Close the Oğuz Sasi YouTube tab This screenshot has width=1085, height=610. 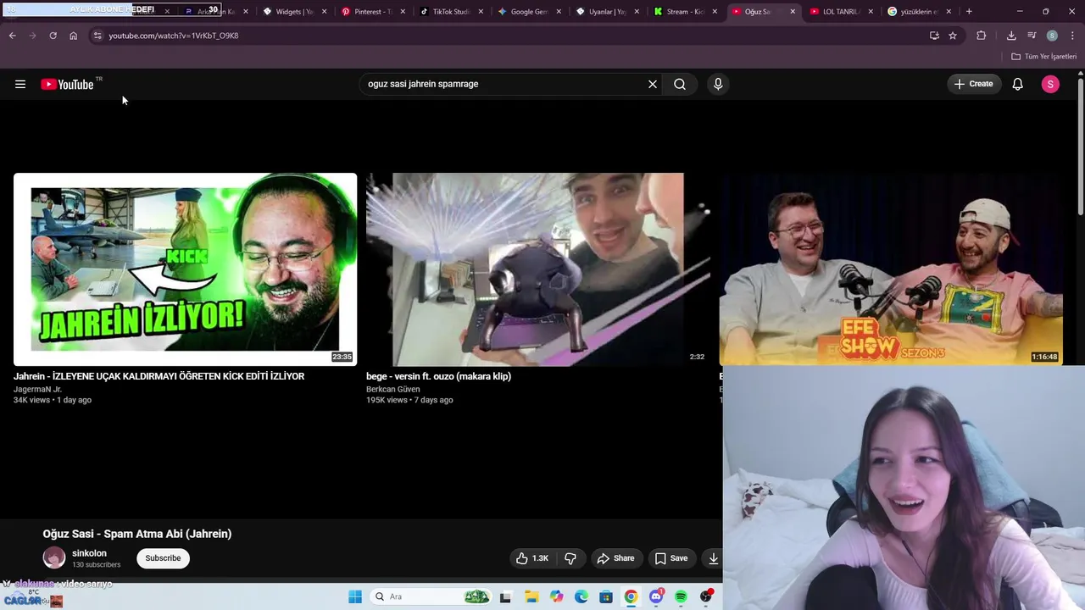click(793, 12)
